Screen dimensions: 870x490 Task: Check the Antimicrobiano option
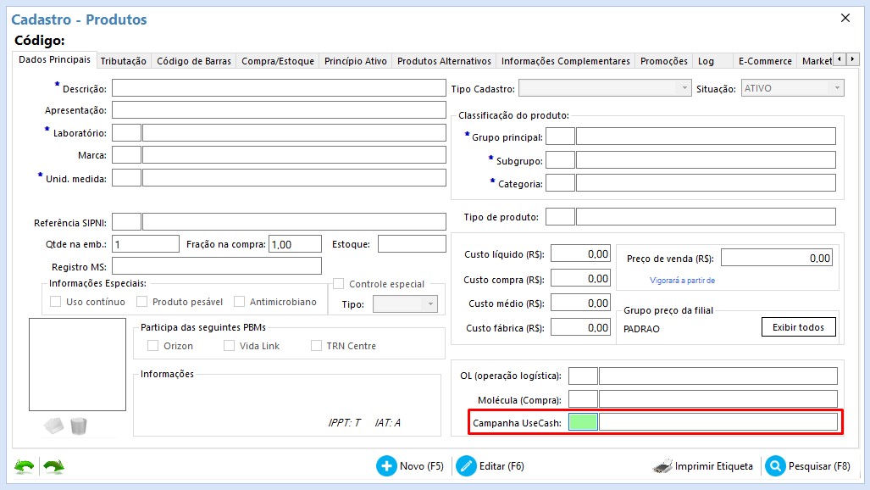[240, 302]
